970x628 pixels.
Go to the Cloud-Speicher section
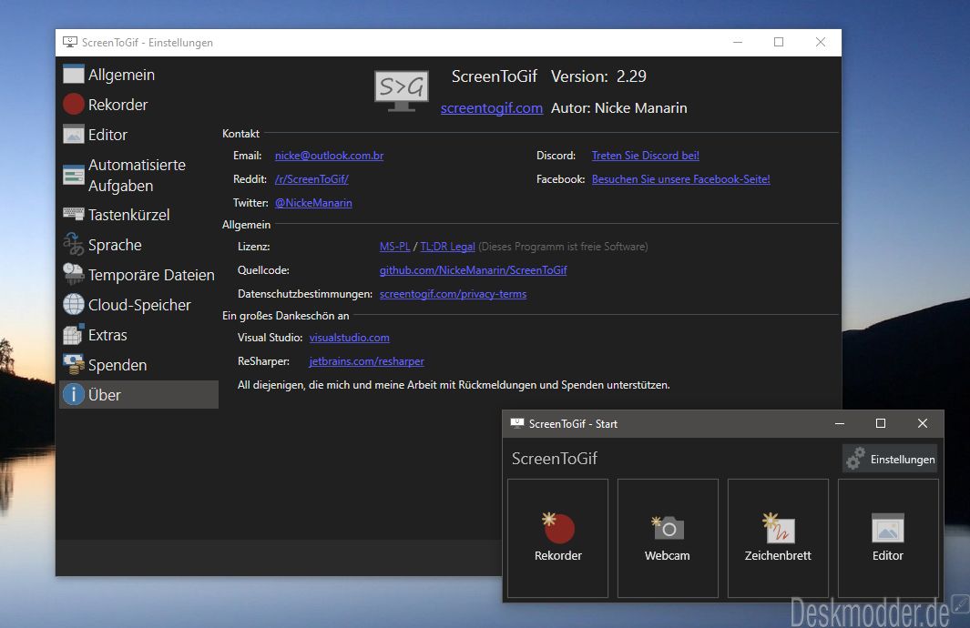click(139, 305)
